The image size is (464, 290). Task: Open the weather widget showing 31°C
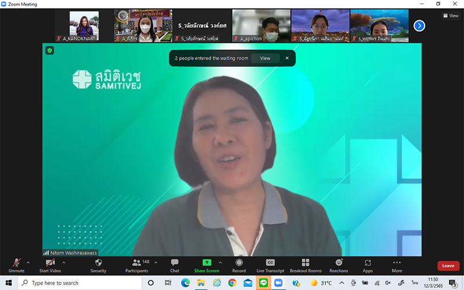pos(321,283)
